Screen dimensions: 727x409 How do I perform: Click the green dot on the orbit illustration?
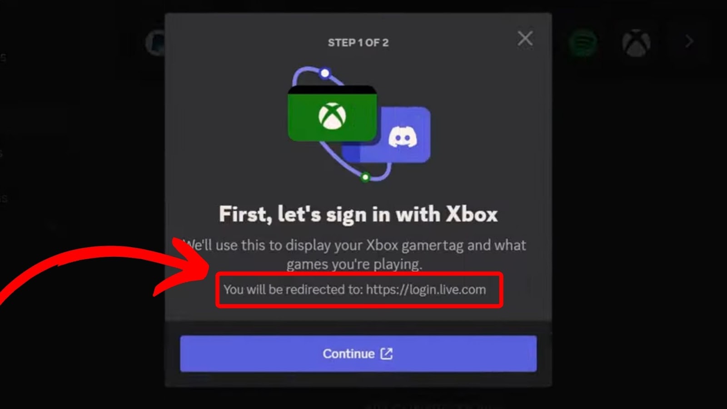365,177
